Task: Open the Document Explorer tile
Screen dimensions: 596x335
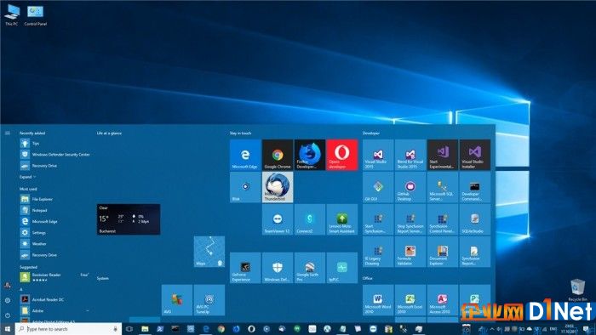Action: (443, 252)
